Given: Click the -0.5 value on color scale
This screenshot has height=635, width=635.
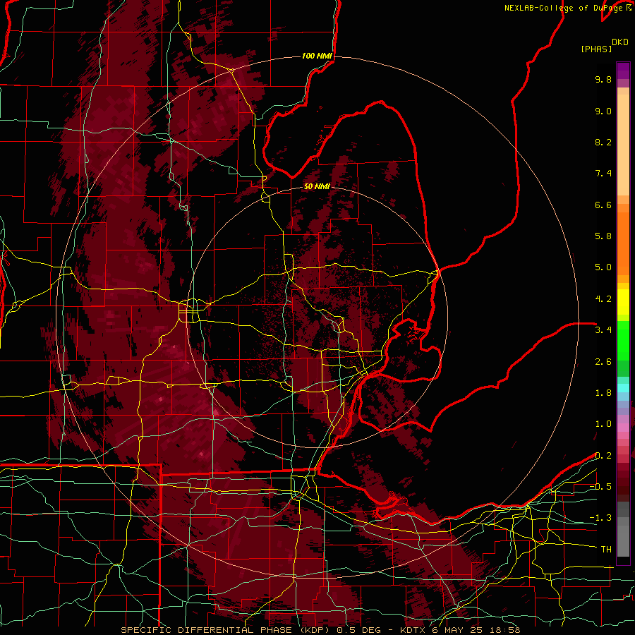Looking at the screenshot, I should (x=600, y=487).
